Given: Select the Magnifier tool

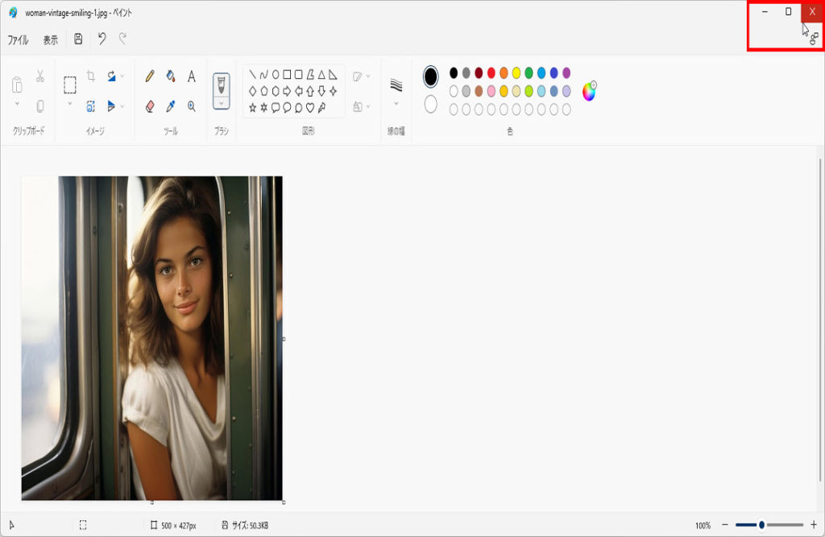Looking at the screenshot, I should pyautogui.click(x=192, y=106).
